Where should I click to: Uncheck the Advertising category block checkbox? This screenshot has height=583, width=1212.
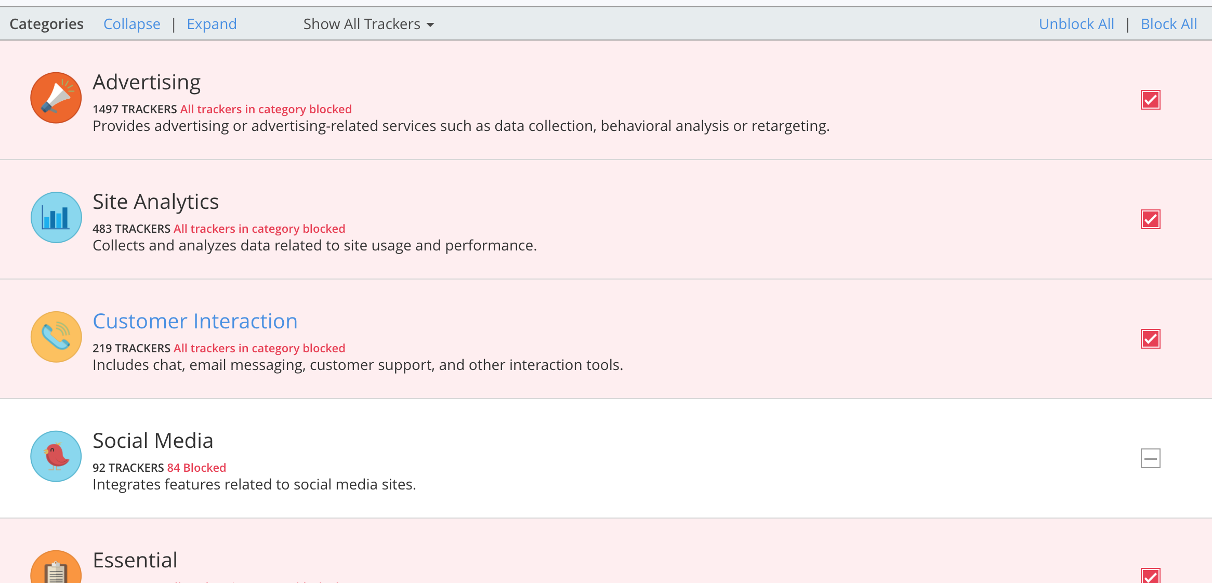click(1150, 100)
